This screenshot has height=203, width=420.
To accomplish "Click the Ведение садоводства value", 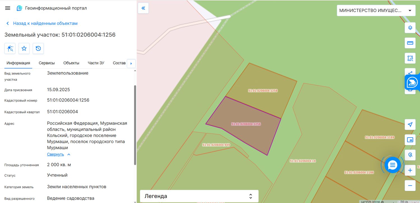I will point(71,199).
